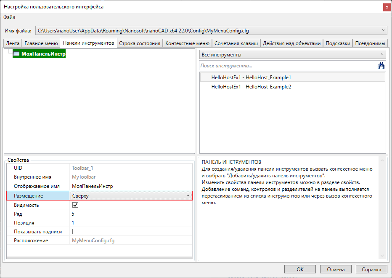Open help with the Справка button

point(371,269)
